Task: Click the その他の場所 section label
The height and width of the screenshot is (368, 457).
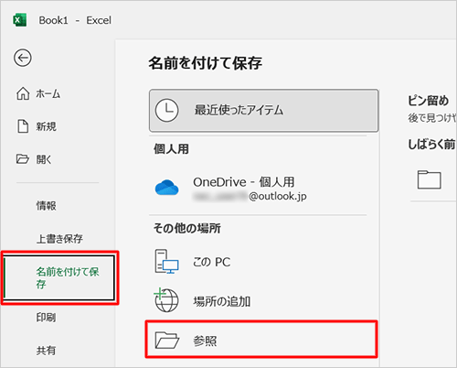Action: [x=187, y=228]
